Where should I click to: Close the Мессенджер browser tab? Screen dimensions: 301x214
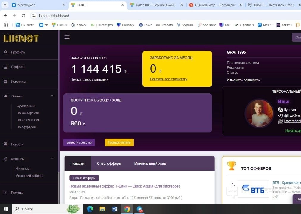(x=63, y=5)
